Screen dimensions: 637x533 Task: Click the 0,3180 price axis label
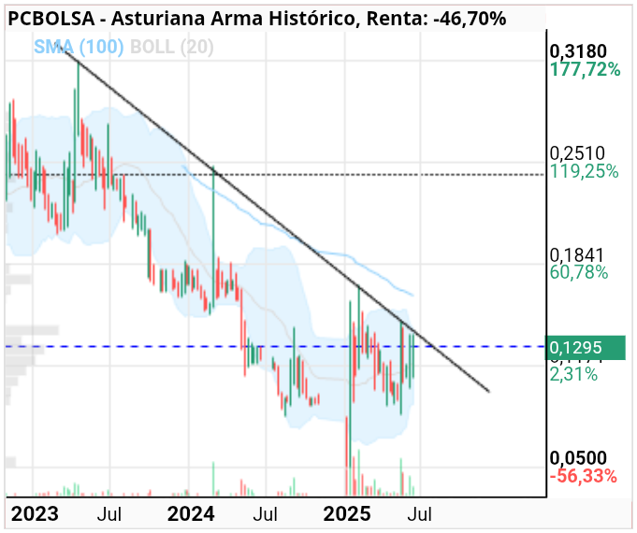(x=578, y=51)
